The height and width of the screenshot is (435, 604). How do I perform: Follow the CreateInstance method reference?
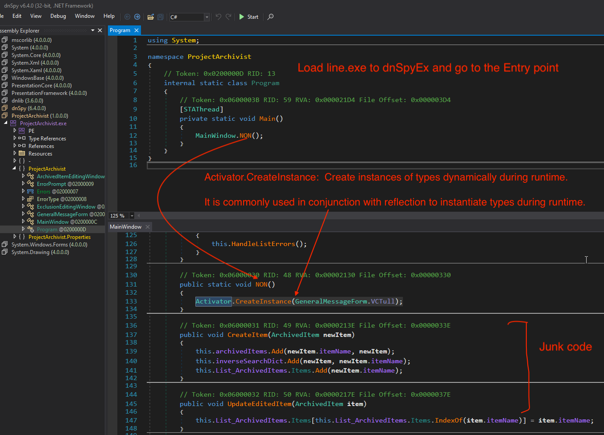263,301
